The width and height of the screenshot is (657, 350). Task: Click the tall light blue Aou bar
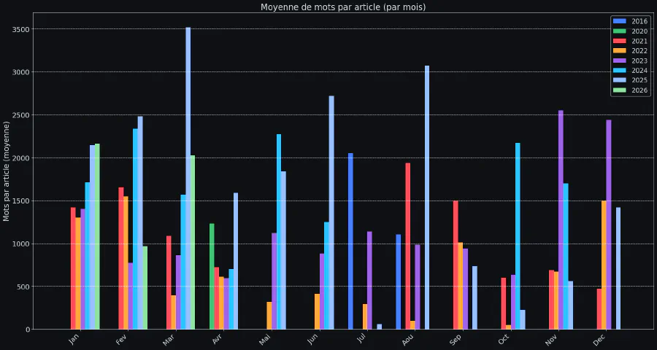tap(427, 197)
